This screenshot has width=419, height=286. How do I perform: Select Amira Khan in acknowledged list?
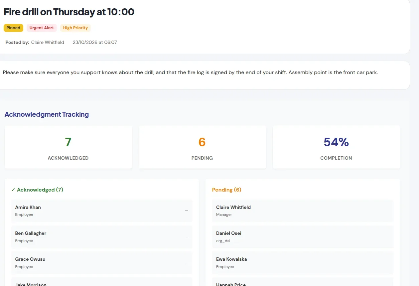tap(102, 211)
